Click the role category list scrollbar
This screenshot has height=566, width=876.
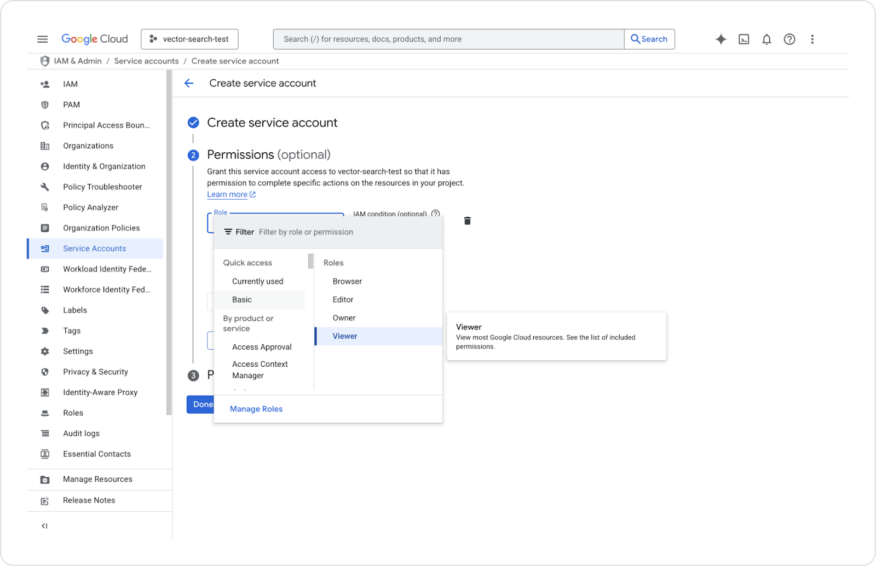(310, 261)
